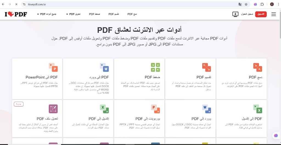This screenshot has width=281, height=145.
Task: Stop page loading with X button
Action: point(16,4)
